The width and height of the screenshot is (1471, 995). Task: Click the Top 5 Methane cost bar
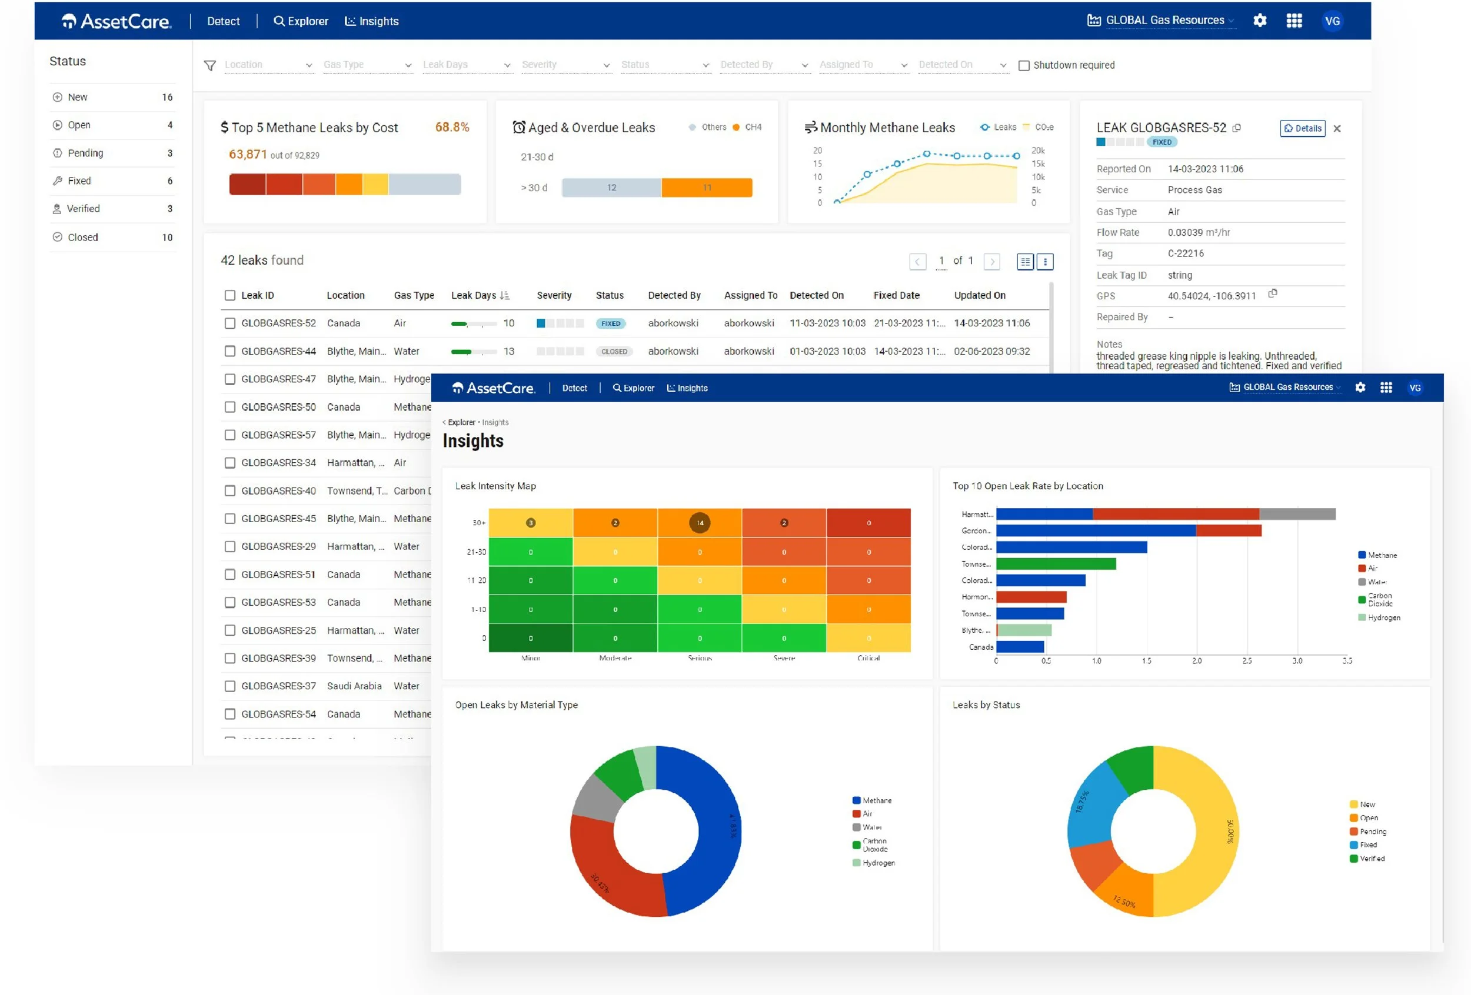pyautogui.click(x=344, y=185)
